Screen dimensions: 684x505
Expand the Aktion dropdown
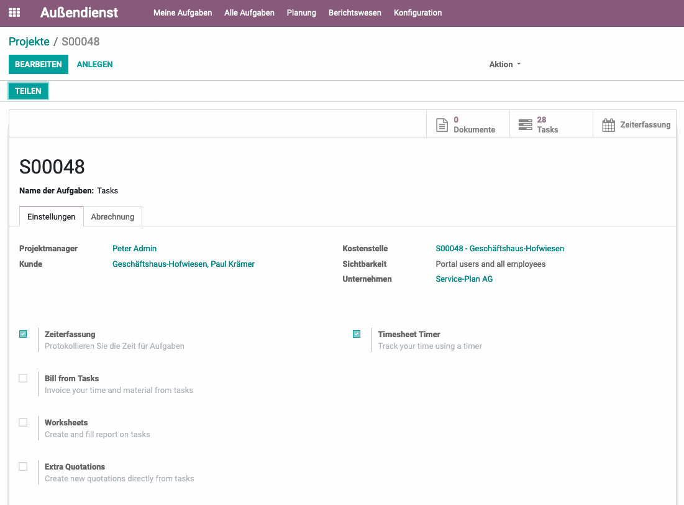504,65
